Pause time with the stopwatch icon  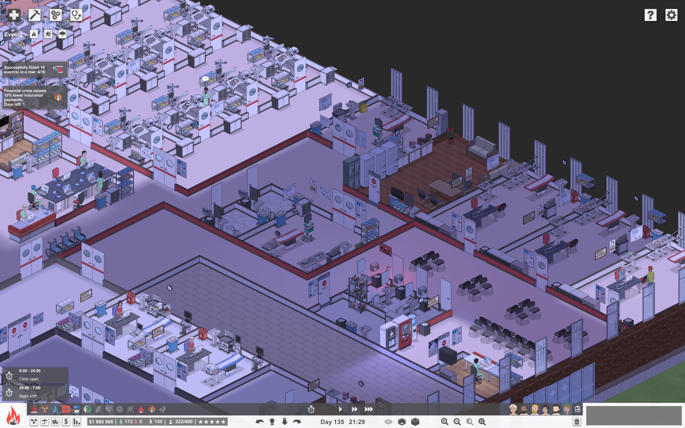tap(311, 409)
